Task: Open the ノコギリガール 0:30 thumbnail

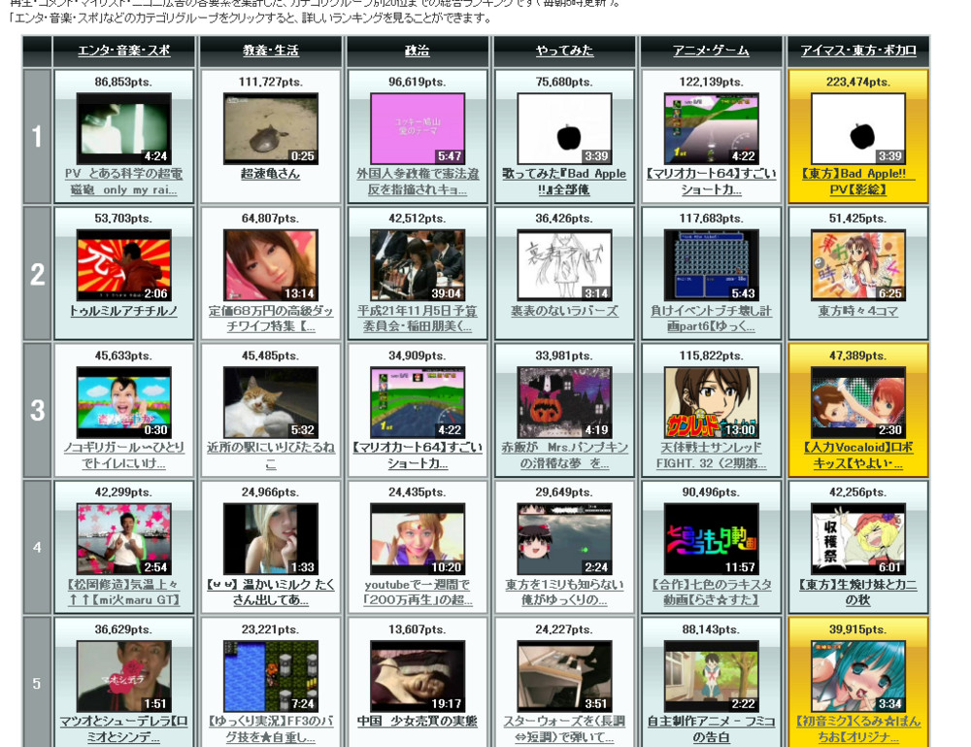Action: (124, 402)
